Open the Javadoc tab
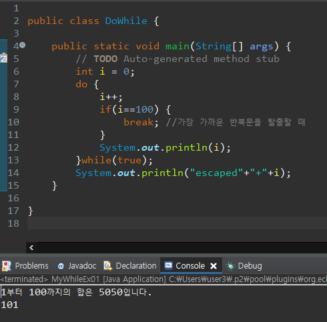 click(x=77, y=266)
